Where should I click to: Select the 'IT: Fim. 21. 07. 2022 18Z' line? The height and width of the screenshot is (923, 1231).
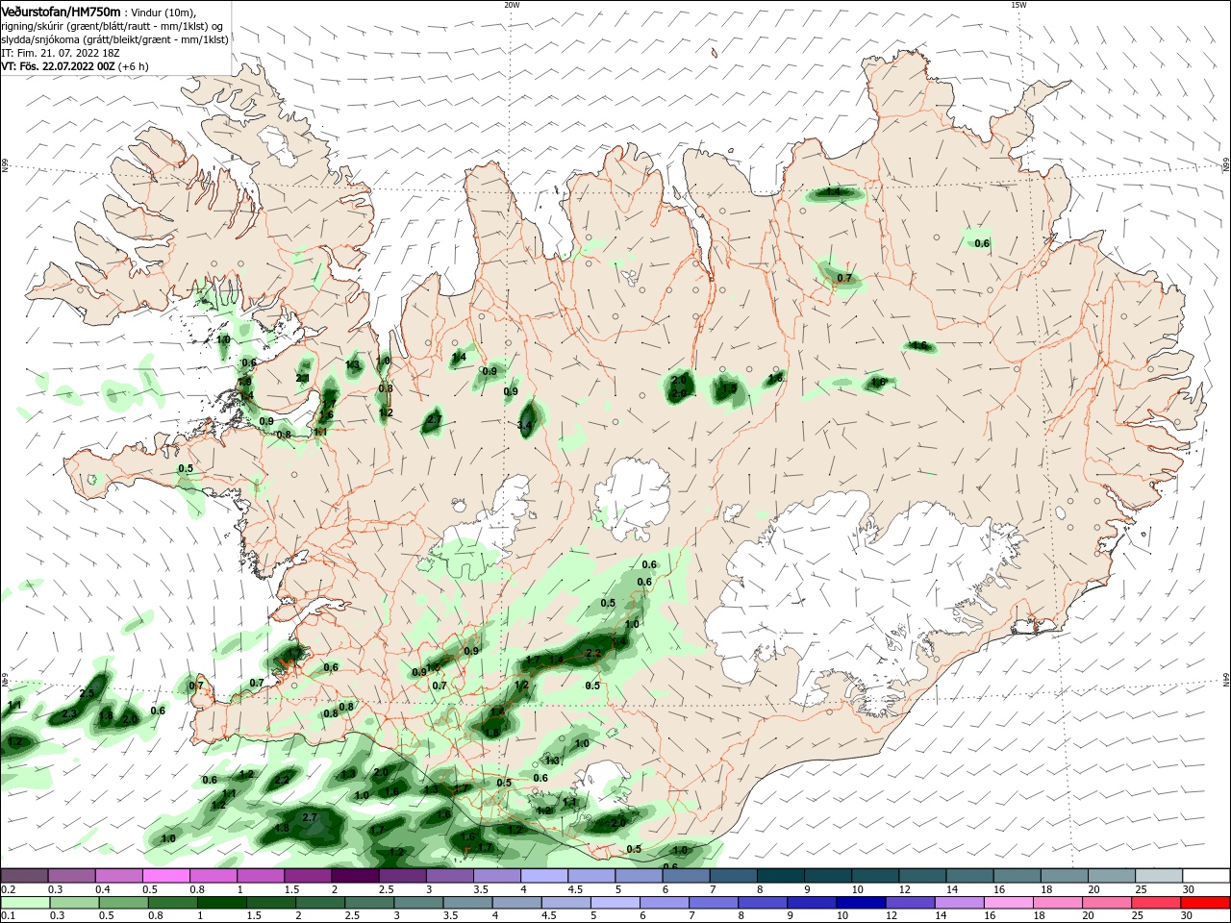point(61,53)
